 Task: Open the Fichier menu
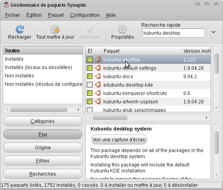coord(12,15)
